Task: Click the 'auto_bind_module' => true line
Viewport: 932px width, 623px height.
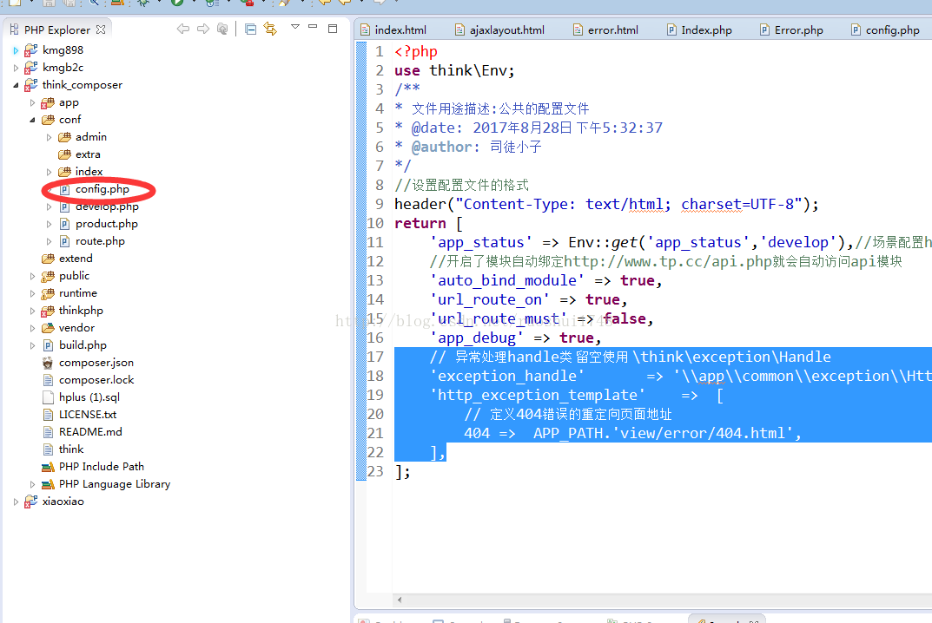Action: pos(545,280)
